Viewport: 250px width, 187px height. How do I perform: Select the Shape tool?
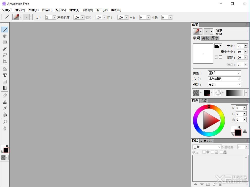[5, 82]
